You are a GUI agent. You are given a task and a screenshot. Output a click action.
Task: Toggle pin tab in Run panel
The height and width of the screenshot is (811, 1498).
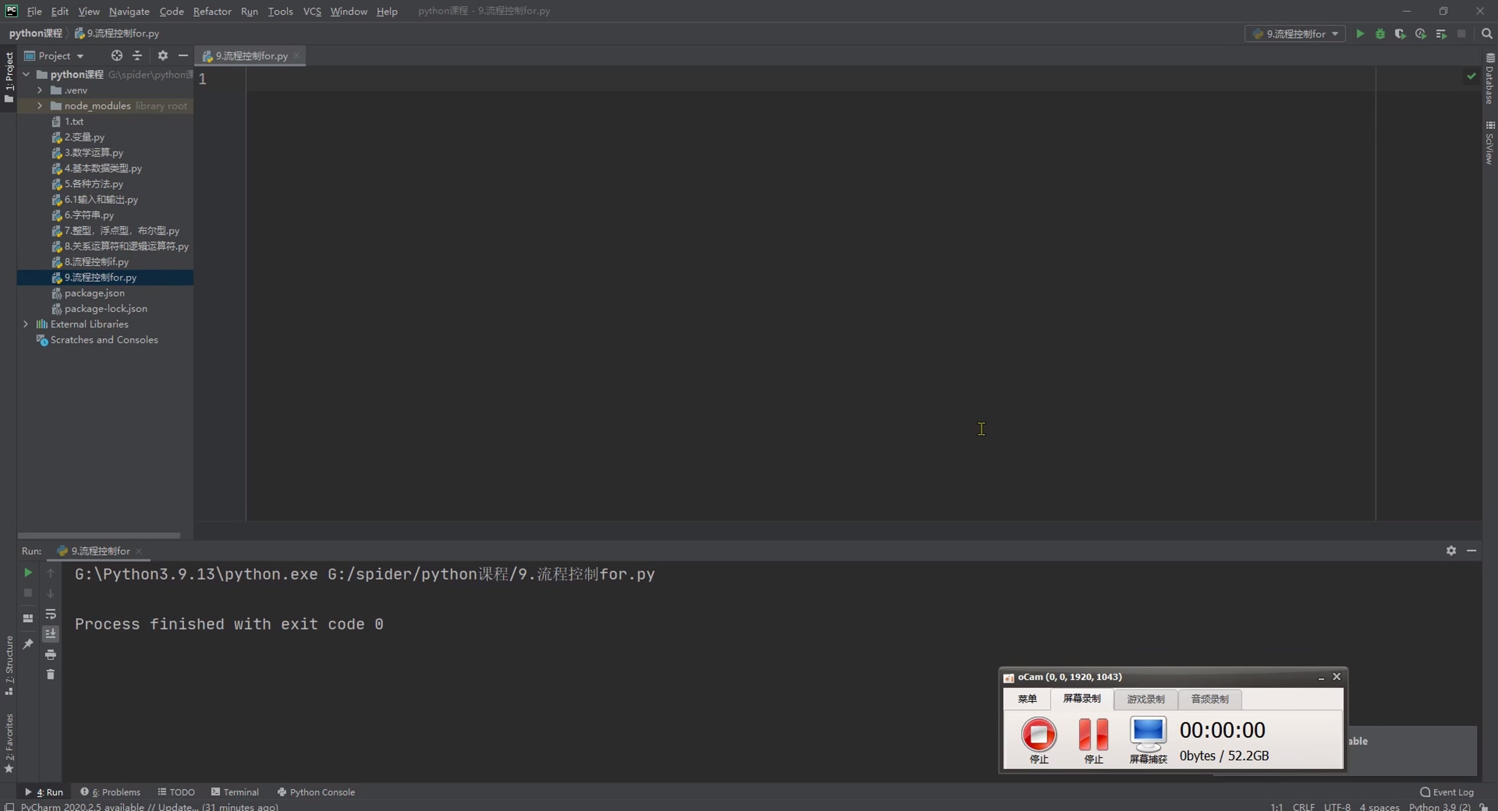tap(27, 644)
